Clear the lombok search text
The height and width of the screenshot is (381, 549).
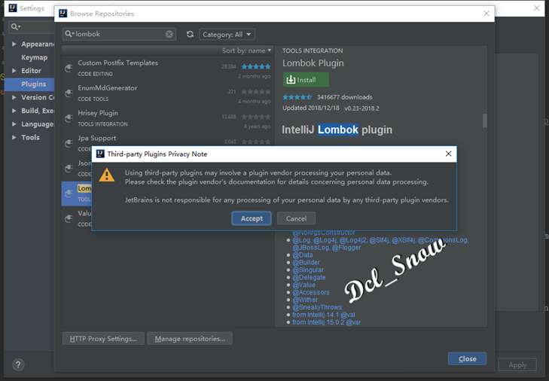click(169, 34)
